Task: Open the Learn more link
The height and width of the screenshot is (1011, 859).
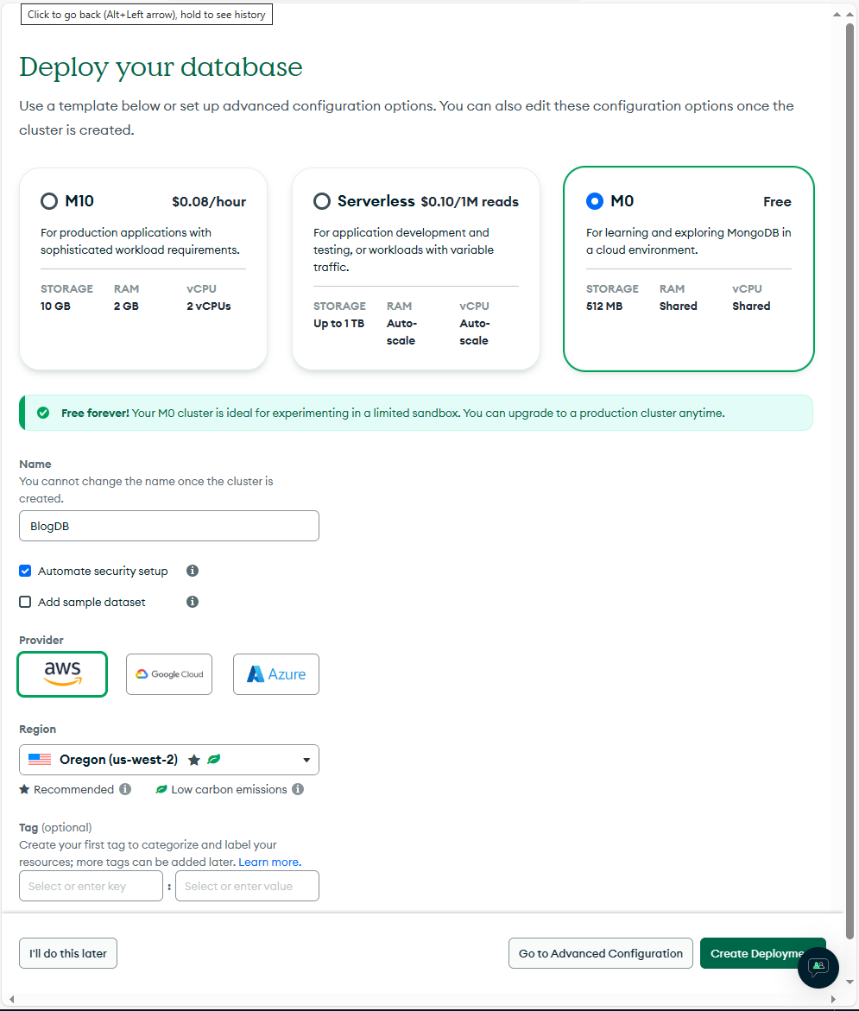Action: pyautogui.click(x=269, y=862)
